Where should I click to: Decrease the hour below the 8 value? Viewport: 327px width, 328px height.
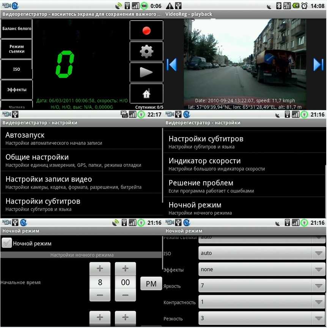pos(100,295)
